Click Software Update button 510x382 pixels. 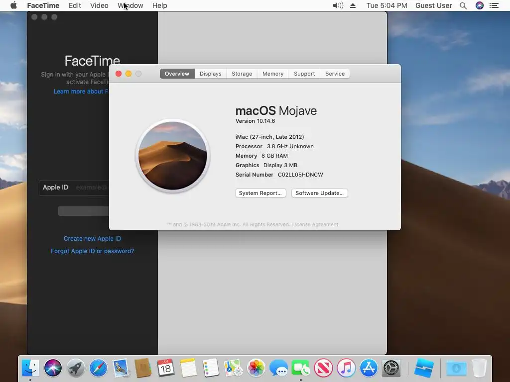(x=319, y=193)
